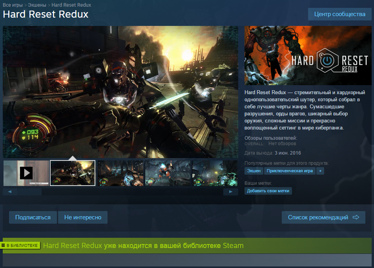Click the Нет обзоров review summary
Screen dimensions: 374x268
click(282, 144)
